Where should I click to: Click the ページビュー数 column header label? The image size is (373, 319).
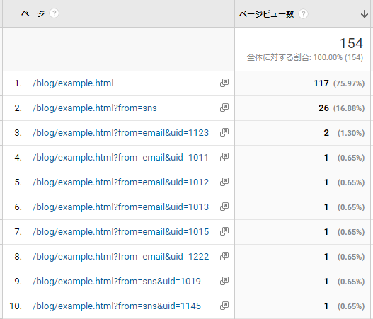266,14
